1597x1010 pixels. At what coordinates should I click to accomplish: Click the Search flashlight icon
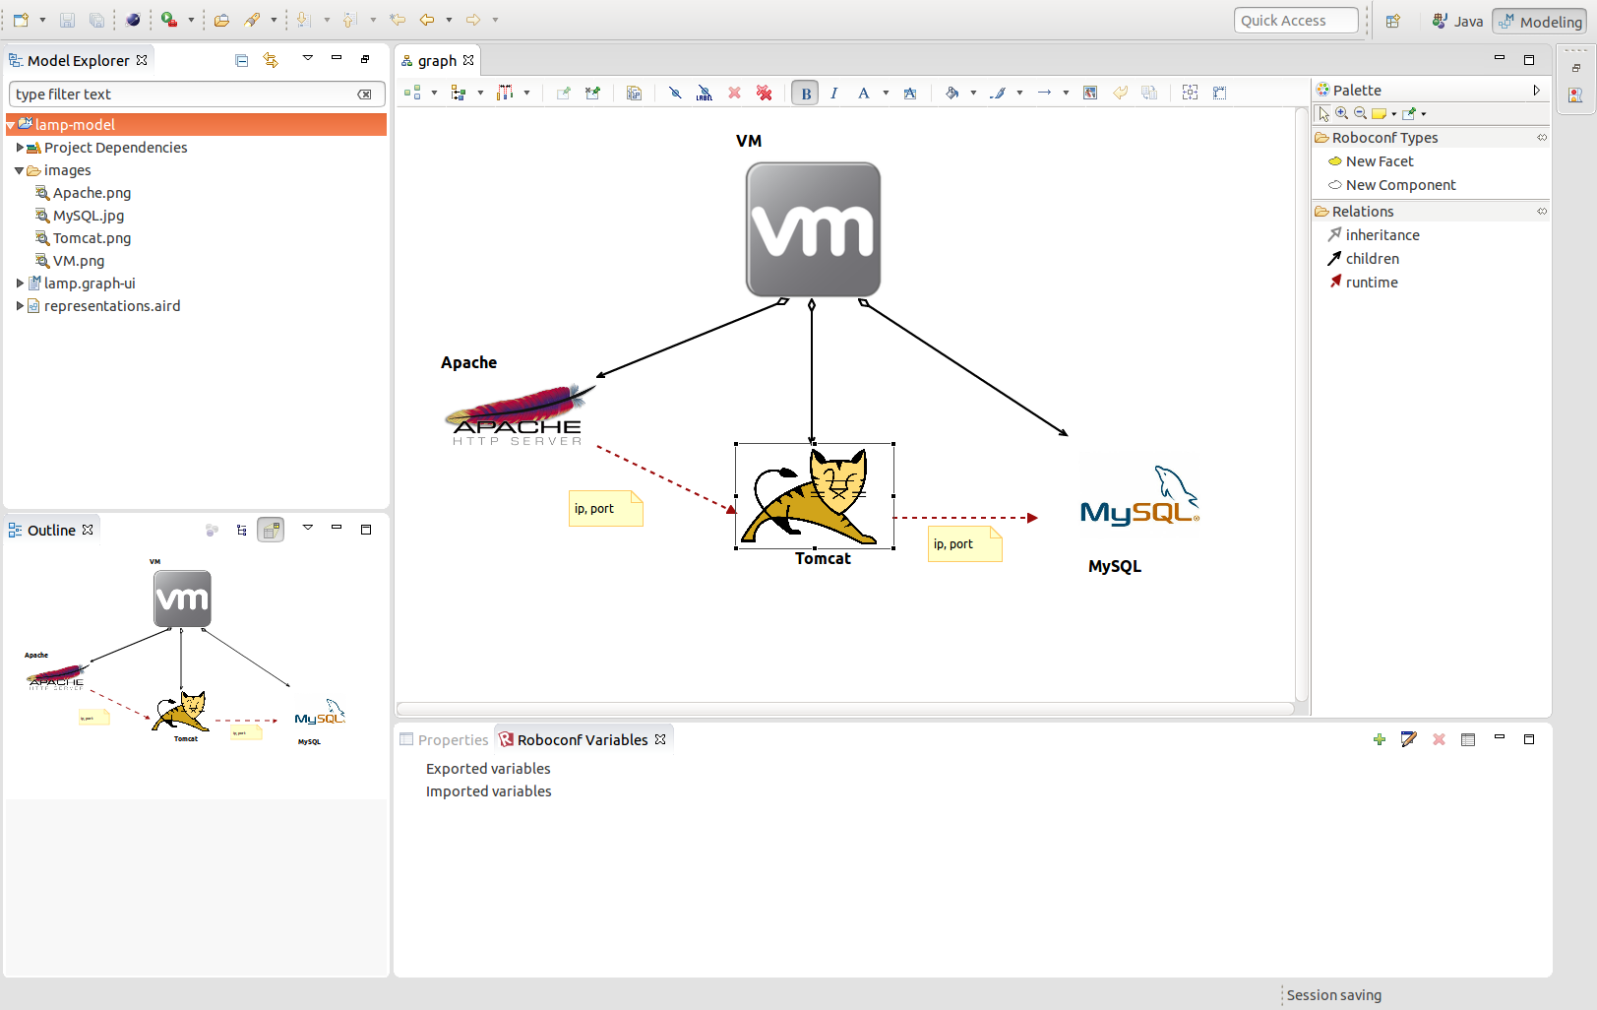[x=253, y=20]
